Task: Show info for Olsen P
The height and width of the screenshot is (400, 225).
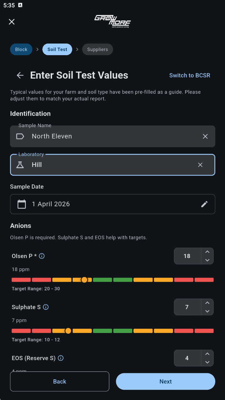Action: [42, 256]
